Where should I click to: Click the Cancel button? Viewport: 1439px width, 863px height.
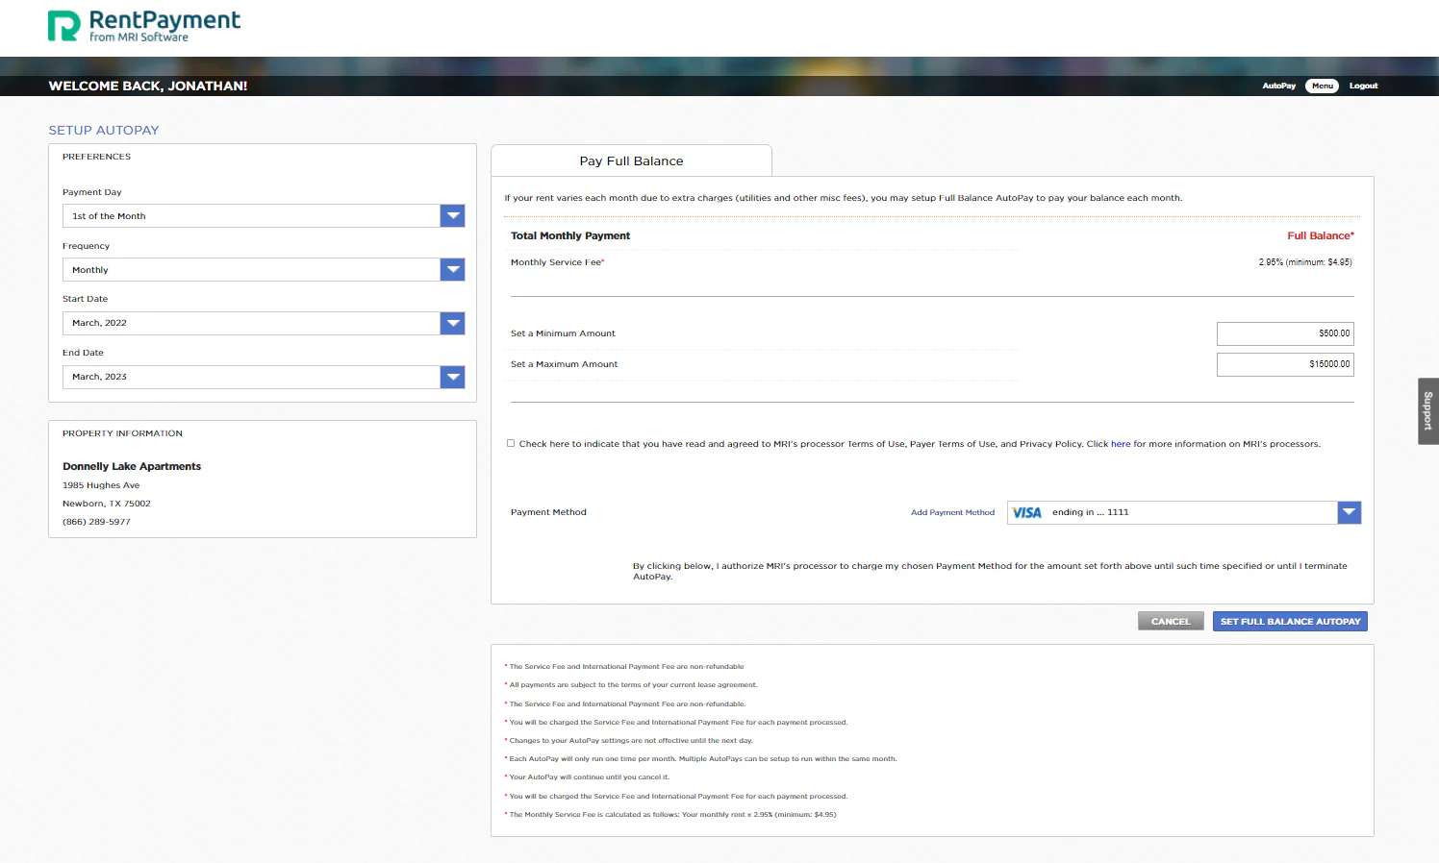point(1171,622)
